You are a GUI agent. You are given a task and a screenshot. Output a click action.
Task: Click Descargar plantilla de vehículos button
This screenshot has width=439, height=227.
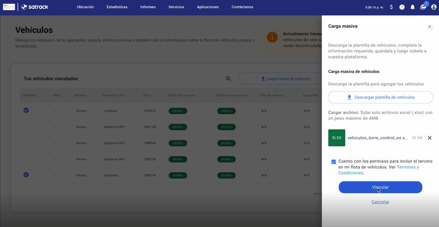click(381, 97)
